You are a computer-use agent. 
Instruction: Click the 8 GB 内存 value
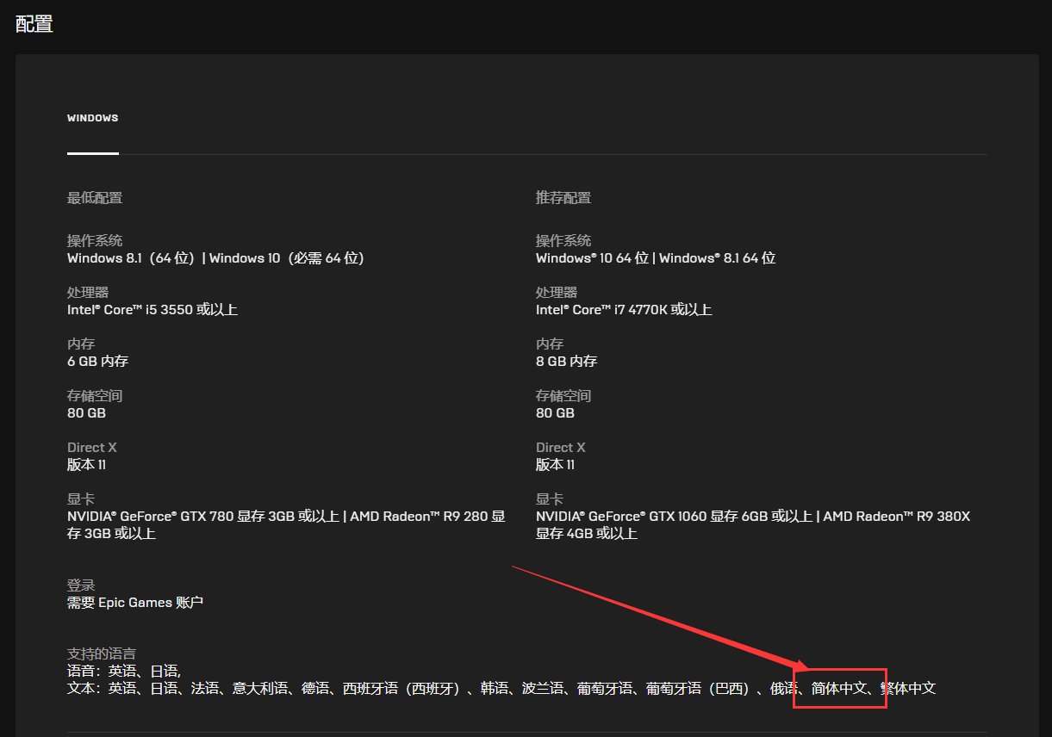566,362
